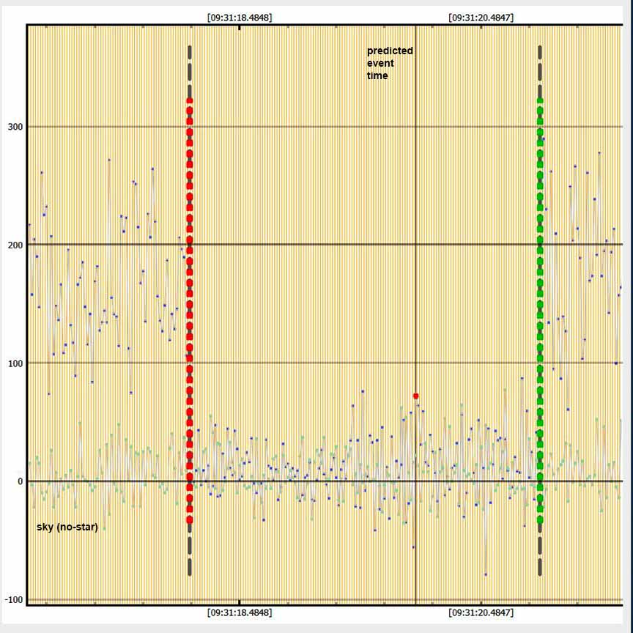Click the vertical predicted event time line
Image resolution: width=633 pixels, height=633 pixels.
(416, 315)
